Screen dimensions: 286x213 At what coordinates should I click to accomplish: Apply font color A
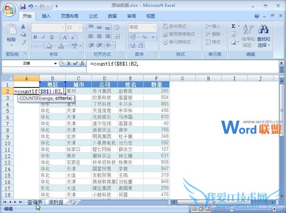click(61, 46)
